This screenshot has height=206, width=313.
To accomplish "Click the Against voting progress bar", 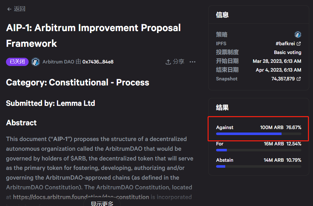I will click(258, 133).
